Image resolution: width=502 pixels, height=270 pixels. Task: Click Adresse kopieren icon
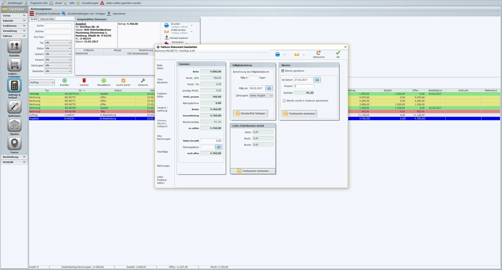167,37
